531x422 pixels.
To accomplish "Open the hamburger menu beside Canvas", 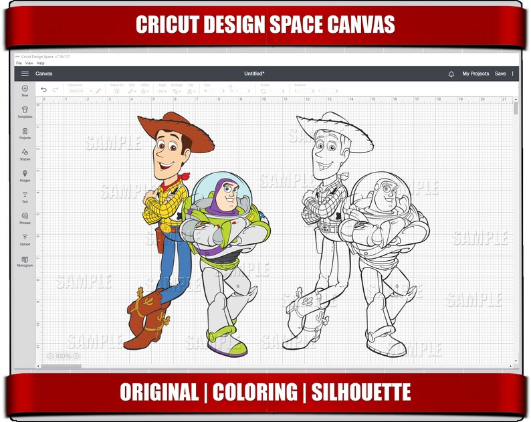I will point(25,74).
